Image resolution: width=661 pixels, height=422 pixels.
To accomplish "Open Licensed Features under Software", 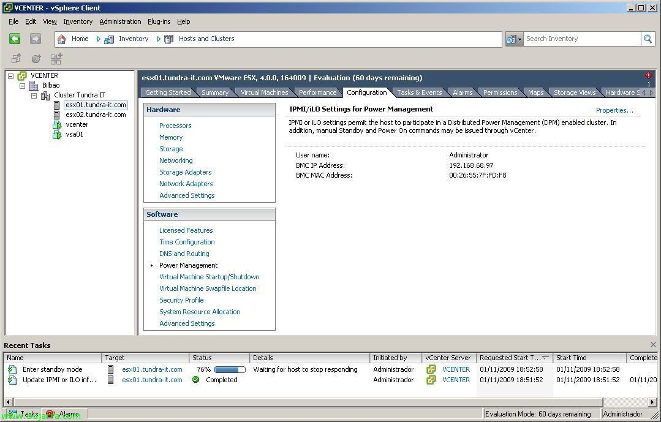I will pos(186,231).
